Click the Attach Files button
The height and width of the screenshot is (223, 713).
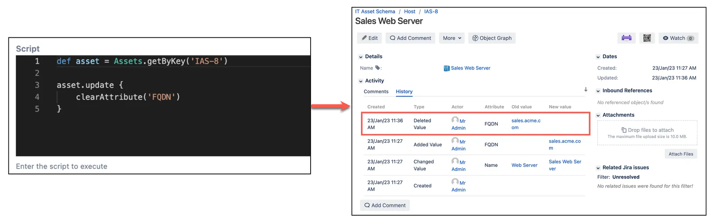[x=681, y=154]
